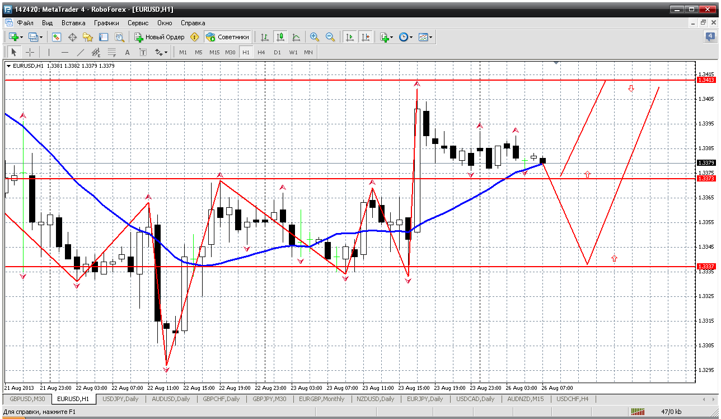Switch to the USDJPY,Daily chart tab
The width and height of the screenshot is (721, 419).
[x=120, y=399]
